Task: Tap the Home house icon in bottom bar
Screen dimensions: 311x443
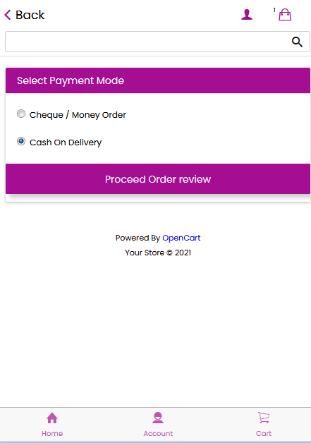Action: (x=52, y=418)
